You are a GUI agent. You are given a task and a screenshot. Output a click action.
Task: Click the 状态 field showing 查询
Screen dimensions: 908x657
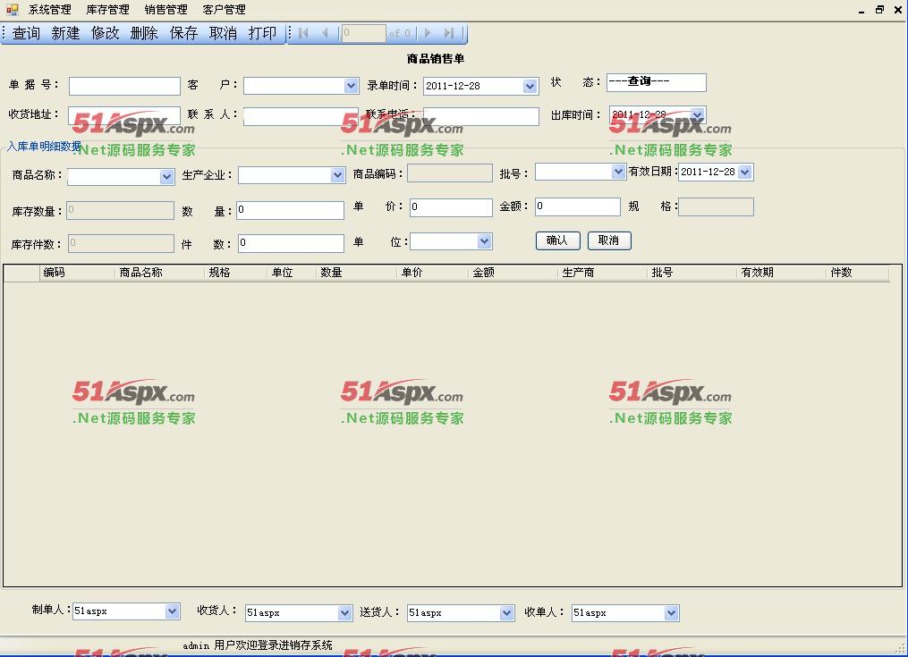(656, 82)
